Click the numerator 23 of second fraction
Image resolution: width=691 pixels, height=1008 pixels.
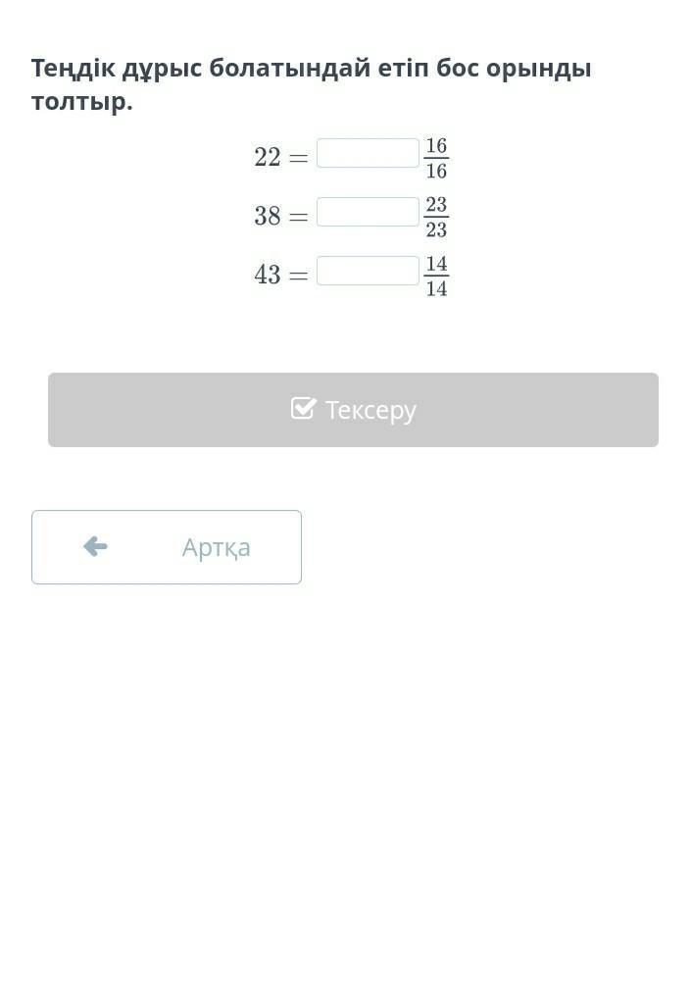pyautogui.click(x=436, y=204)
